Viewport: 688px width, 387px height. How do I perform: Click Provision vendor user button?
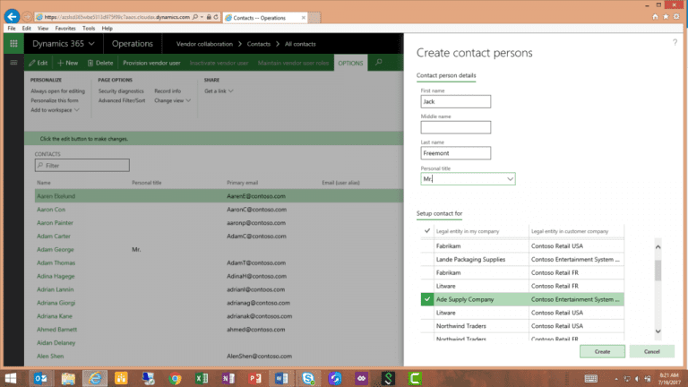151,63
